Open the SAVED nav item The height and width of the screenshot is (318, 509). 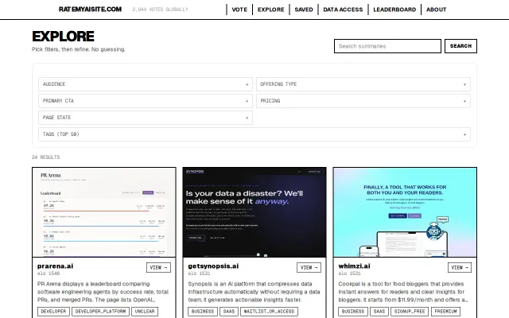click(304, 10)
